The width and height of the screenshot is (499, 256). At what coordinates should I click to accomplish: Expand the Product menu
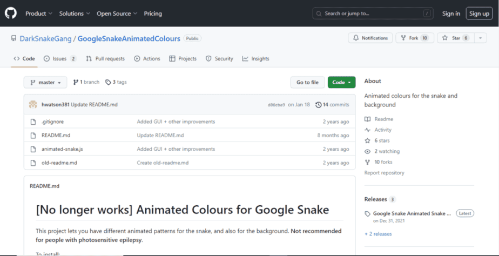point(39,14)
